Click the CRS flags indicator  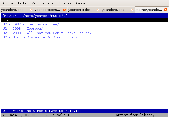click(x=163, y=115)
